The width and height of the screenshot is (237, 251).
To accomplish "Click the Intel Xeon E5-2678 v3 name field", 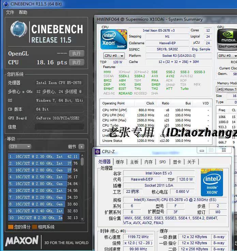I will [x=159, y=30].
